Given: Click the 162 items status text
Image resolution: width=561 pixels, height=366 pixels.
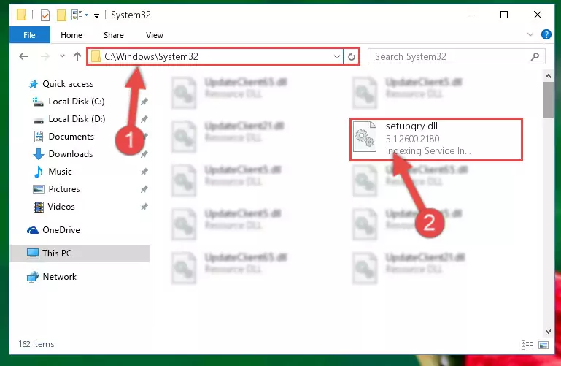Looking at the screenshot, I should click(x=36, y=344).
